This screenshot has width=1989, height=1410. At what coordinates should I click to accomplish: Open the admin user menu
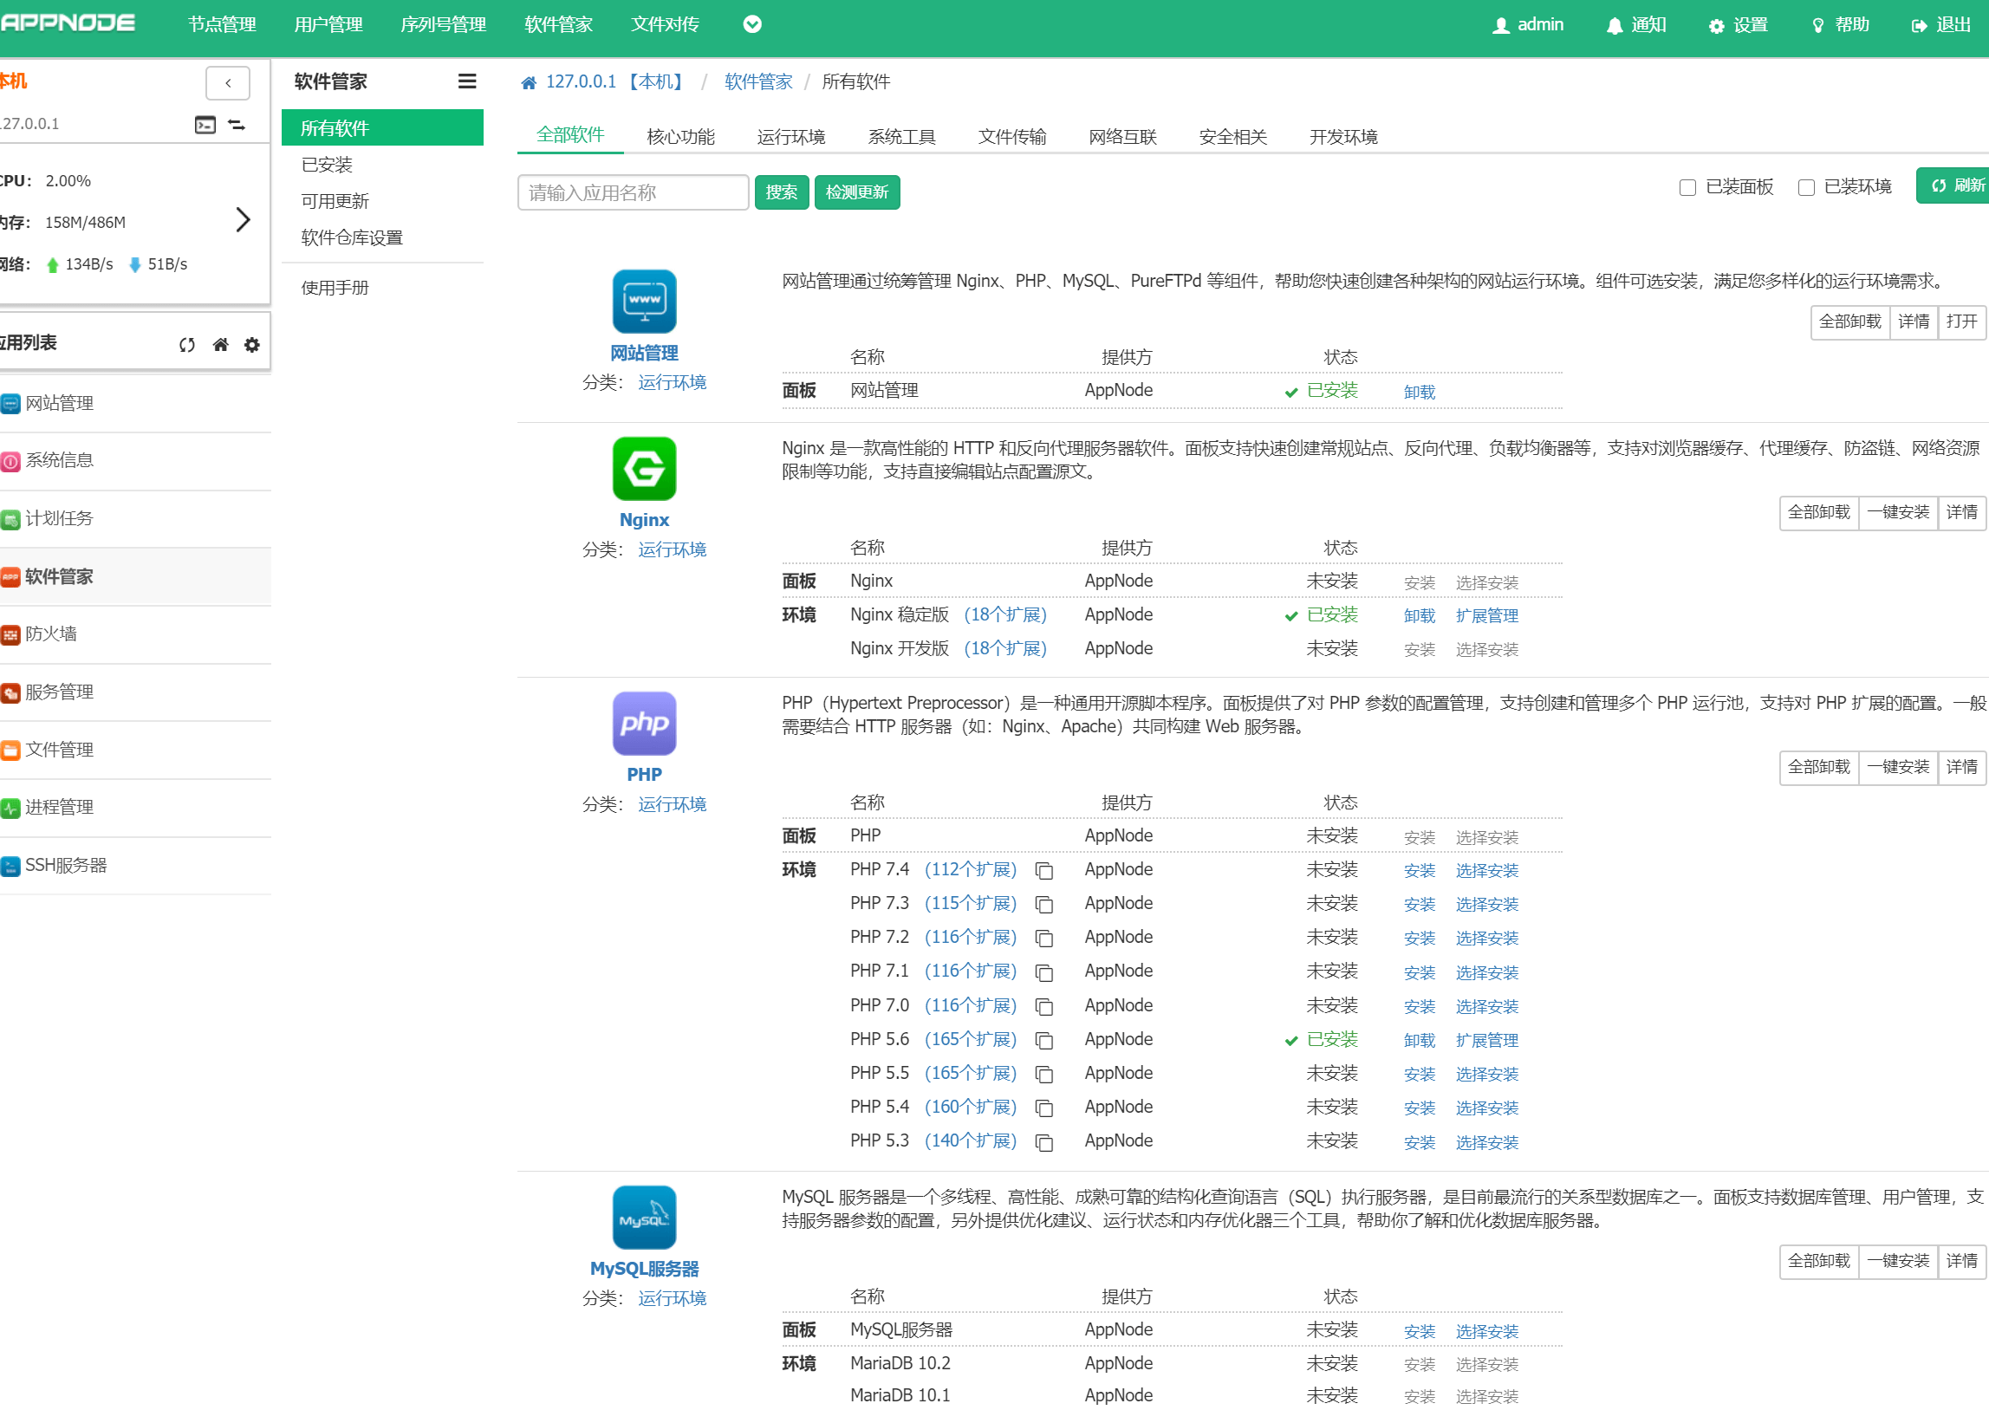[1527, 25]
